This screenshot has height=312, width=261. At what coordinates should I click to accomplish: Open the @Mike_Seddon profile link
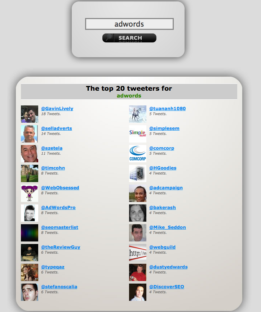168,227
